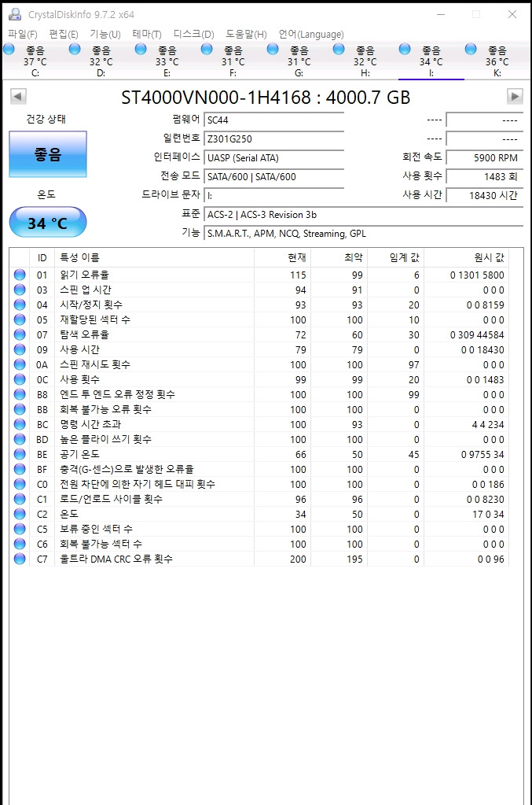Viewport: 532px width, 805px height.
Task: Select the C: drive 37 °C tab
Action: pyautogui.click(x=35, y=61)
